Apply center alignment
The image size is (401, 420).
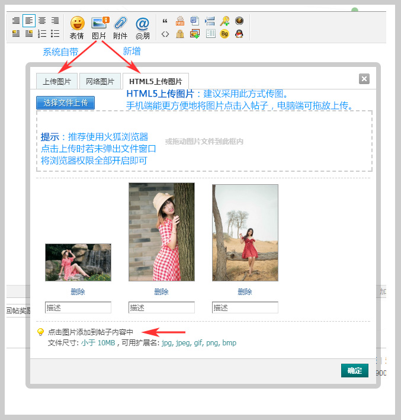[x=42, y=21]
